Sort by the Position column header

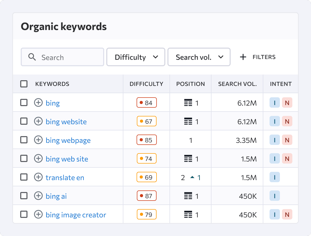[x=190, y=84]
